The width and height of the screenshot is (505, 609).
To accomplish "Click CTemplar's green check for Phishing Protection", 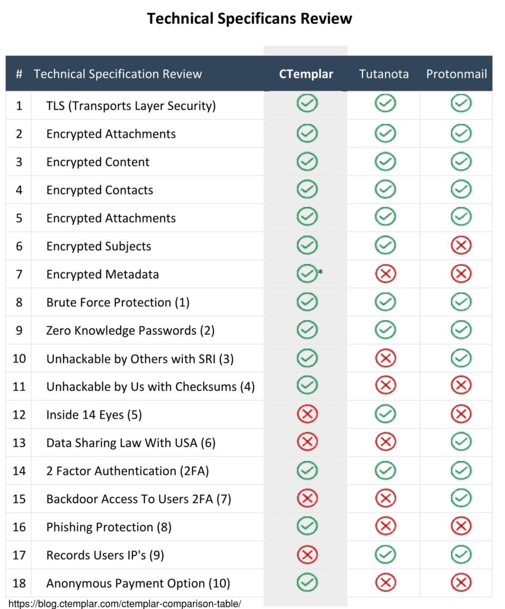I will [x=307, y=526].
